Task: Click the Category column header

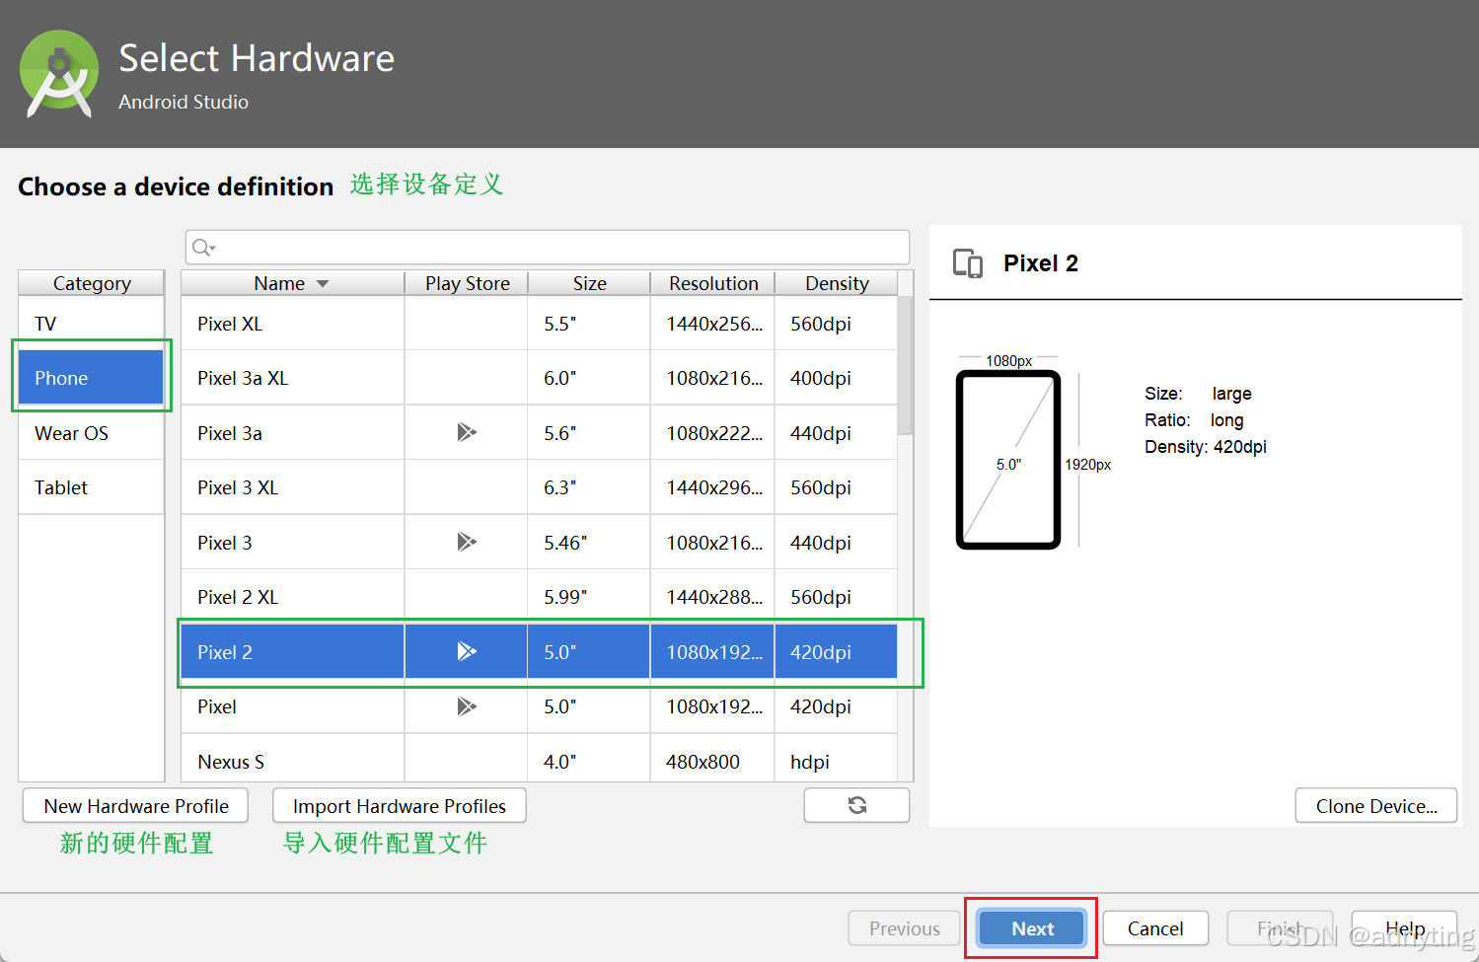Action: pos(92,283)
